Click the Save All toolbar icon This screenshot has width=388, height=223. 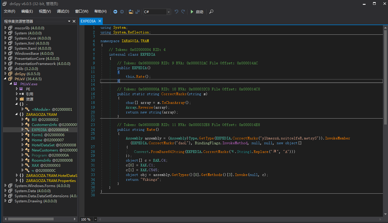(x=138, y=12)
